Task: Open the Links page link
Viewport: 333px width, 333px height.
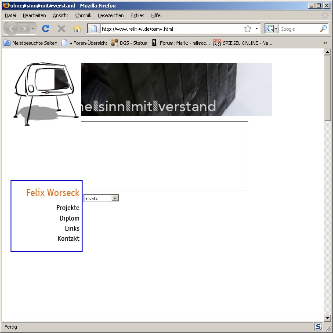Action: pos(72,228)
